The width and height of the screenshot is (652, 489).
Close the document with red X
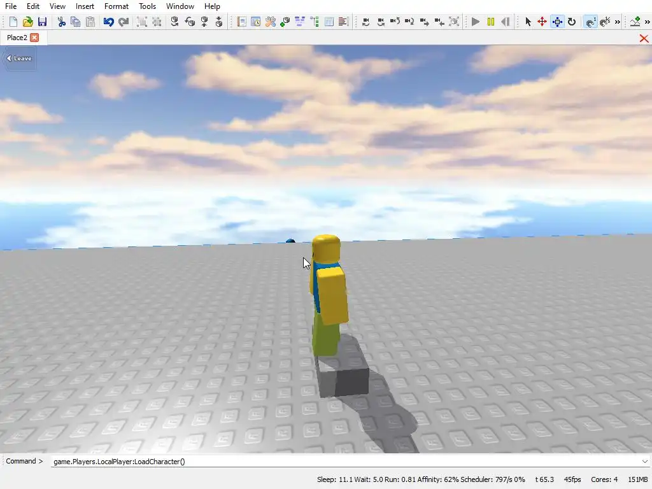pos(644,38)
